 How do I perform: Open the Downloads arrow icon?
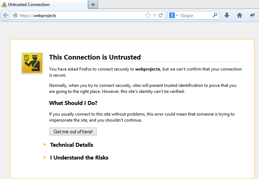click(x=227, y=15)
